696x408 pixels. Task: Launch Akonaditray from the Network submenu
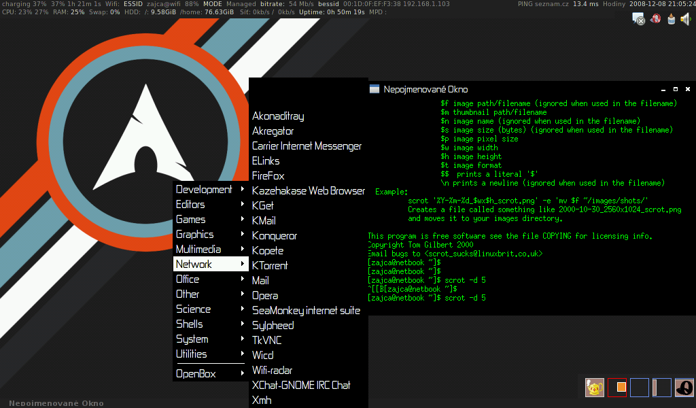pyautogui.click(x=309, y=116)
